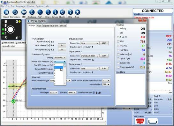Open the Digital sensor 1 Connection dropdown

point(89,56)
